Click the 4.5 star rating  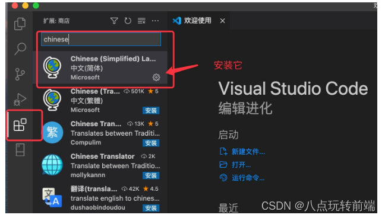click(x=151, y=189)
